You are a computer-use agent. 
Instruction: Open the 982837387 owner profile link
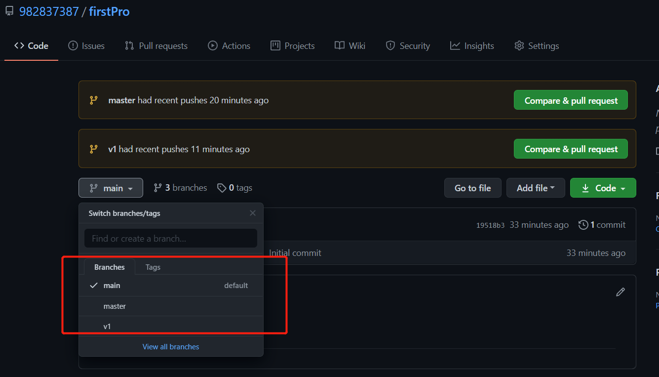click(x=49, y=11)
